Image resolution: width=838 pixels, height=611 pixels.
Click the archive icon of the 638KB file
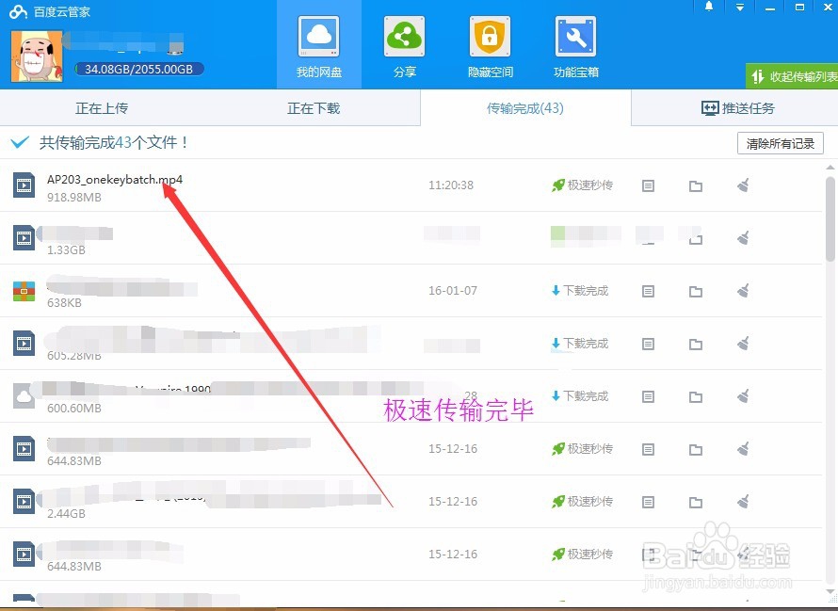coord(24,291)
